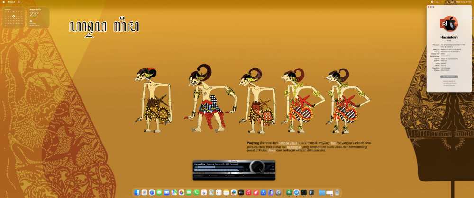Open App Store in dock

click(263, 192)
